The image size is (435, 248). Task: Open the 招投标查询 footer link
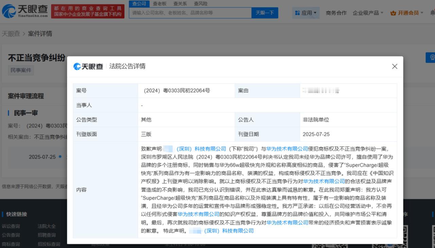49,244
